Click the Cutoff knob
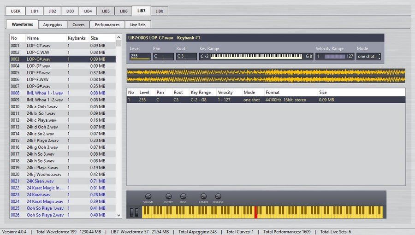This screenshot has height=235, width=415. coord(168,196)
